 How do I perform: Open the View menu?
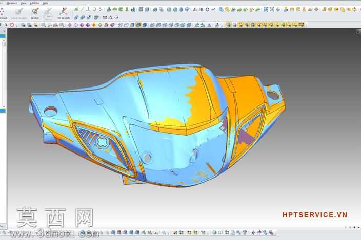click(24, 3)
